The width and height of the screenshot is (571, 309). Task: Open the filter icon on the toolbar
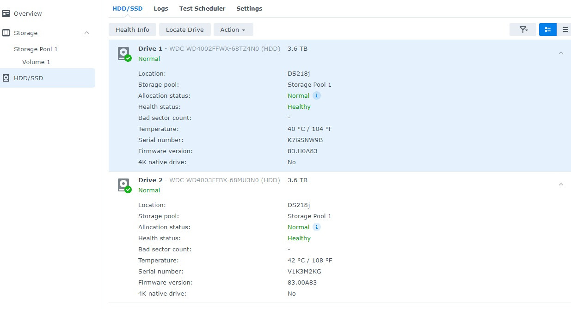pos(523,29)
